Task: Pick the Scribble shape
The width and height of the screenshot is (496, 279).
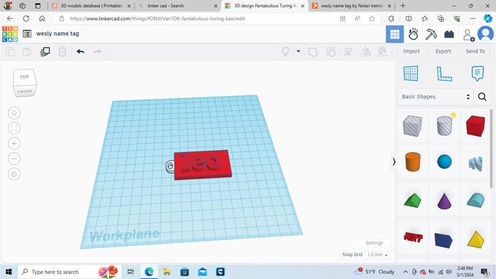Action: click(x=476, y=163)
